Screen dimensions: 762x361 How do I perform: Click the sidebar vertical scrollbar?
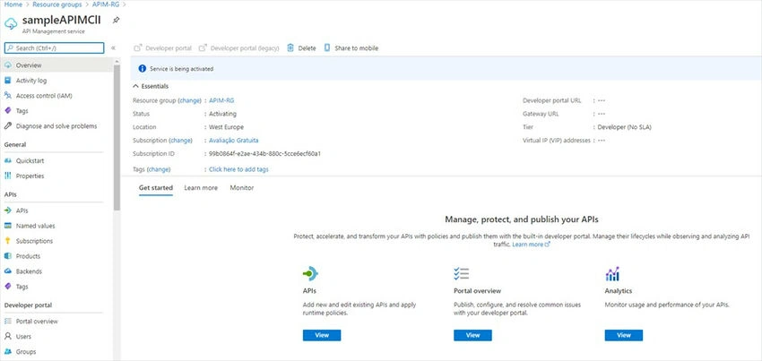pos(117,137)
